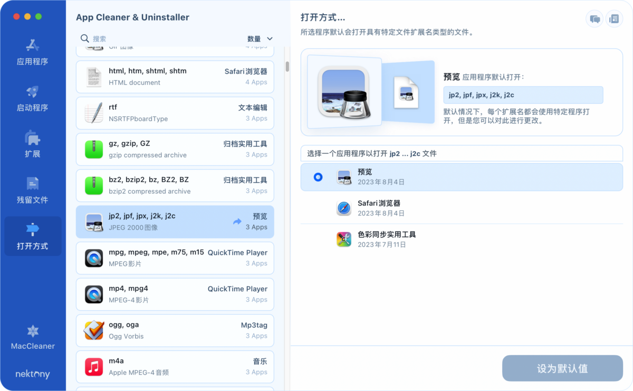Screen dimensions: 633x391
Task: Open the 启动程序 rocket section
Action: (x=33, y=98)
